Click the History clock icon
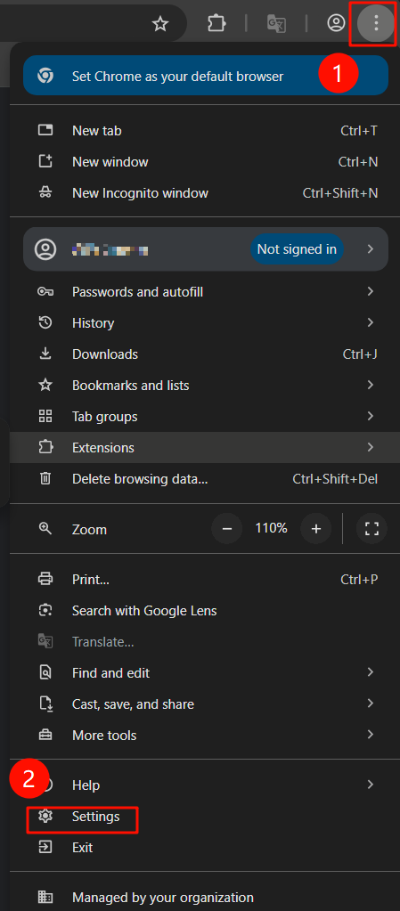The width and height of the screenshot is (400, 911). pyautogui.click(x=45, y=322)
